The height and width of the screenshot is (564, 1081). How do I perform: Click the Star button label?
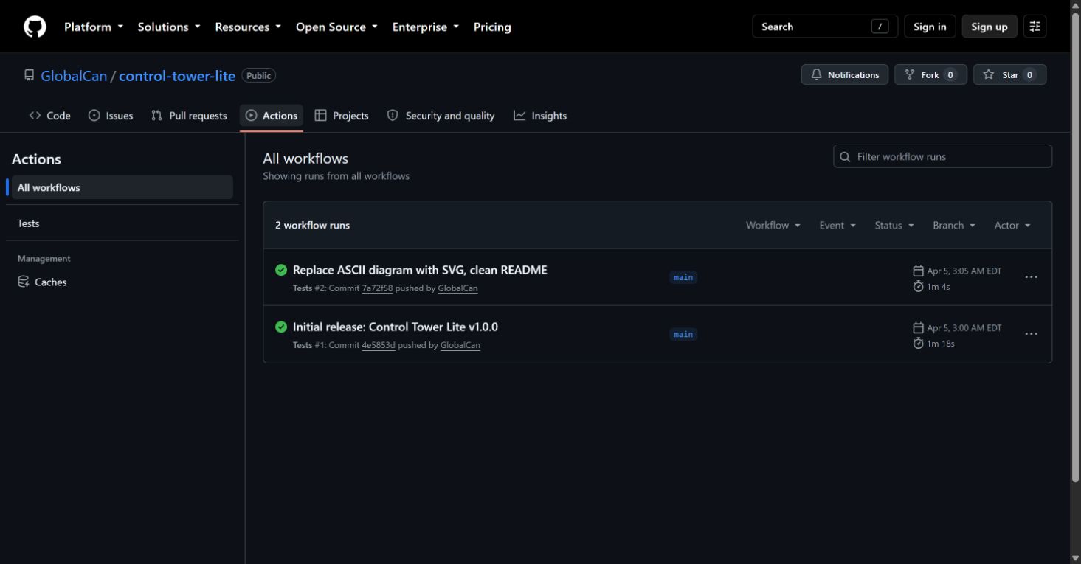pyautogui.click(x=1010, y=75)
